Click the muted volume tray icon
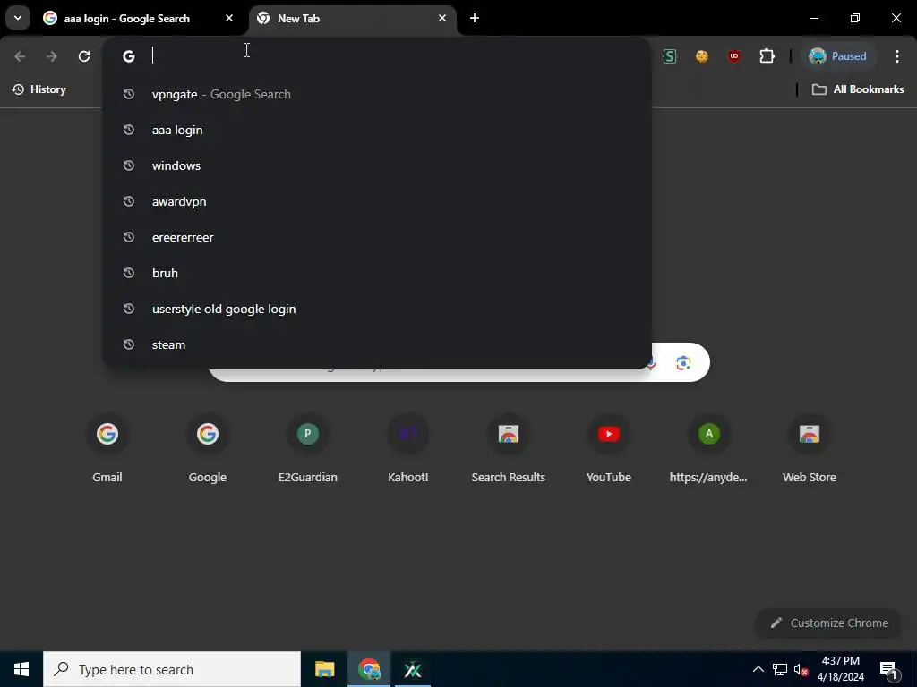 click(x=801, y=669)
